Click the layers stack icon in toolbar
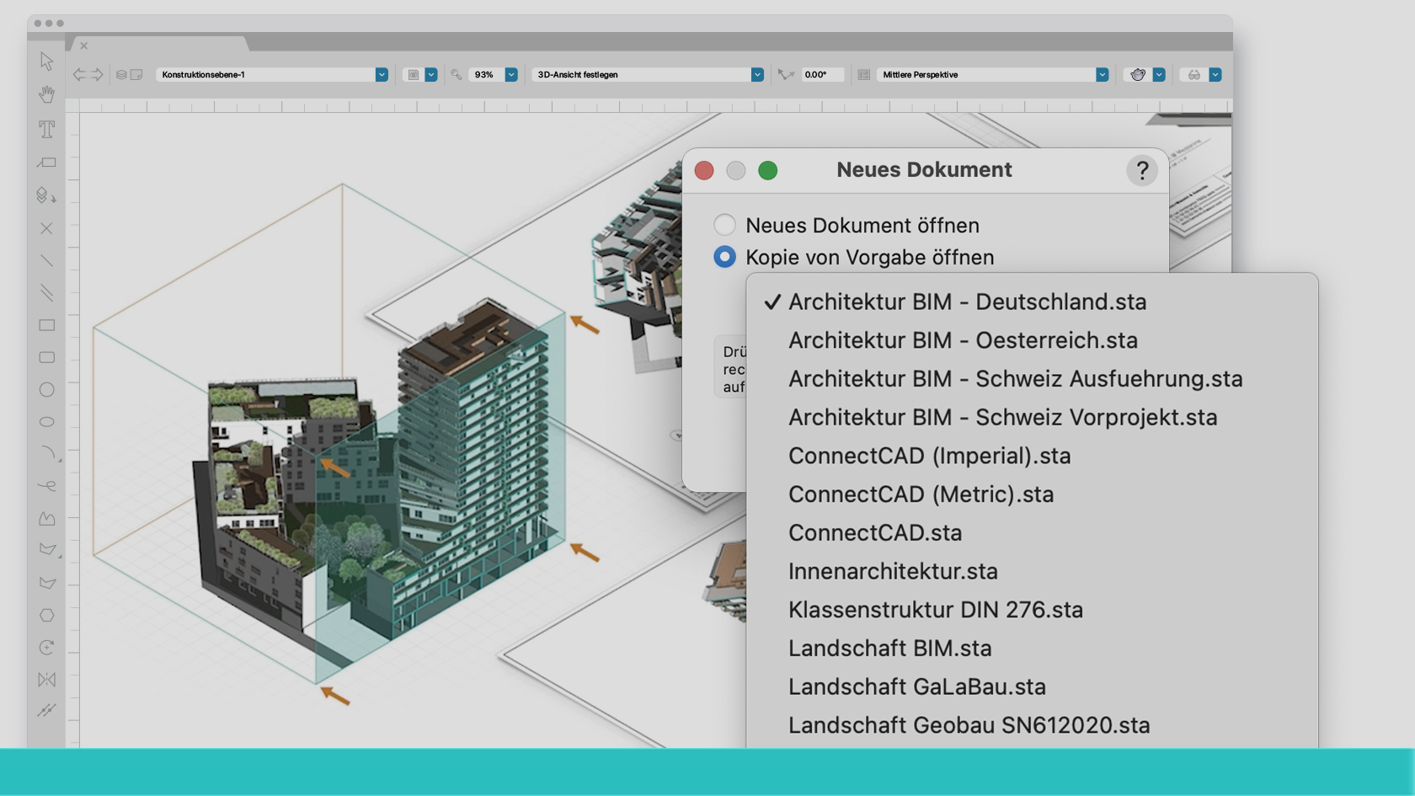This screenshot has width=1415, height=796. (121, 75)
